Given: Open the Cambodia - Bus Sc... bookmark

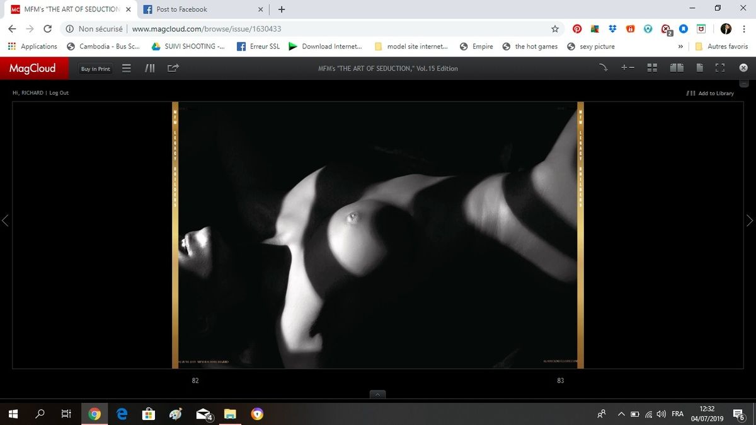Looking at the screenshot, I should pyautogui.click(x=103, y=46).
